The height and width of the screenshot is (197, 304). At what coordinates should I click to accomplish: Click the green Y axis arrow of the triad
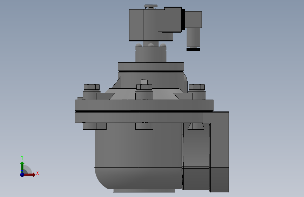coord(22,167)
